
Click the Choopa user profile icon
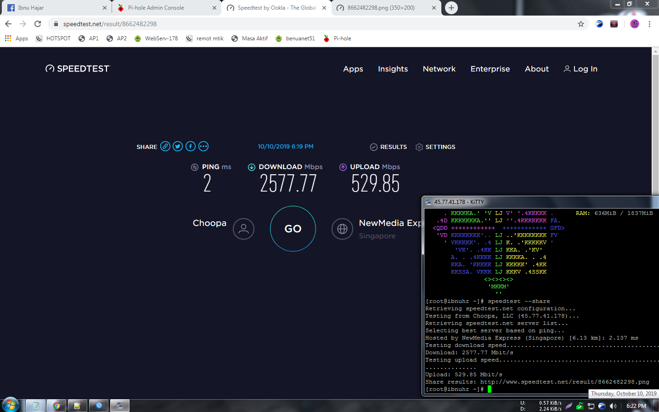(243, 229)
